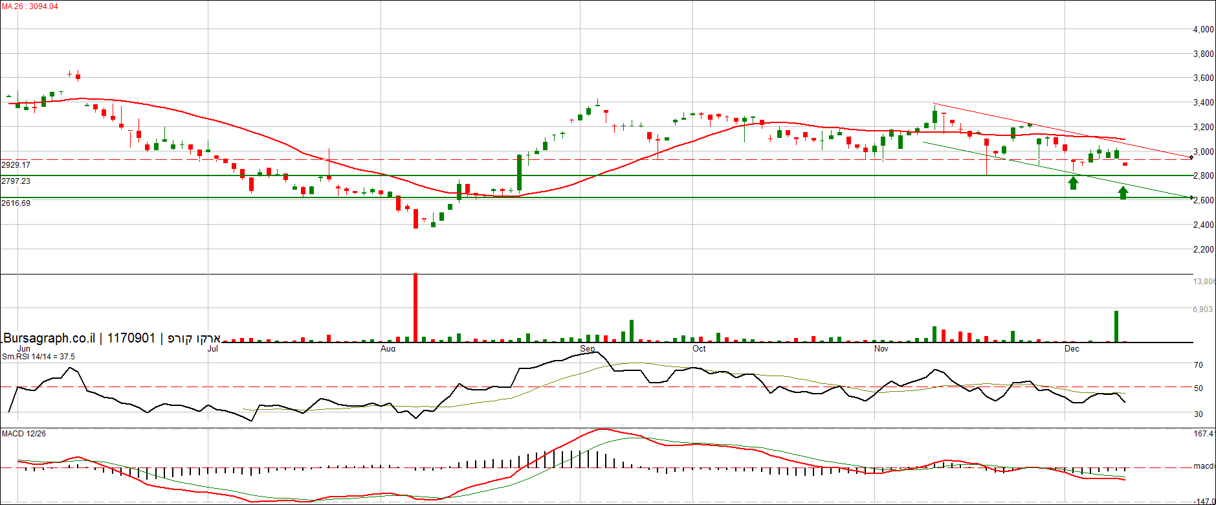This screenshot has height=505, width=1216.
Task: Click the 4,000 price axis label
Action: (1203, 29)
